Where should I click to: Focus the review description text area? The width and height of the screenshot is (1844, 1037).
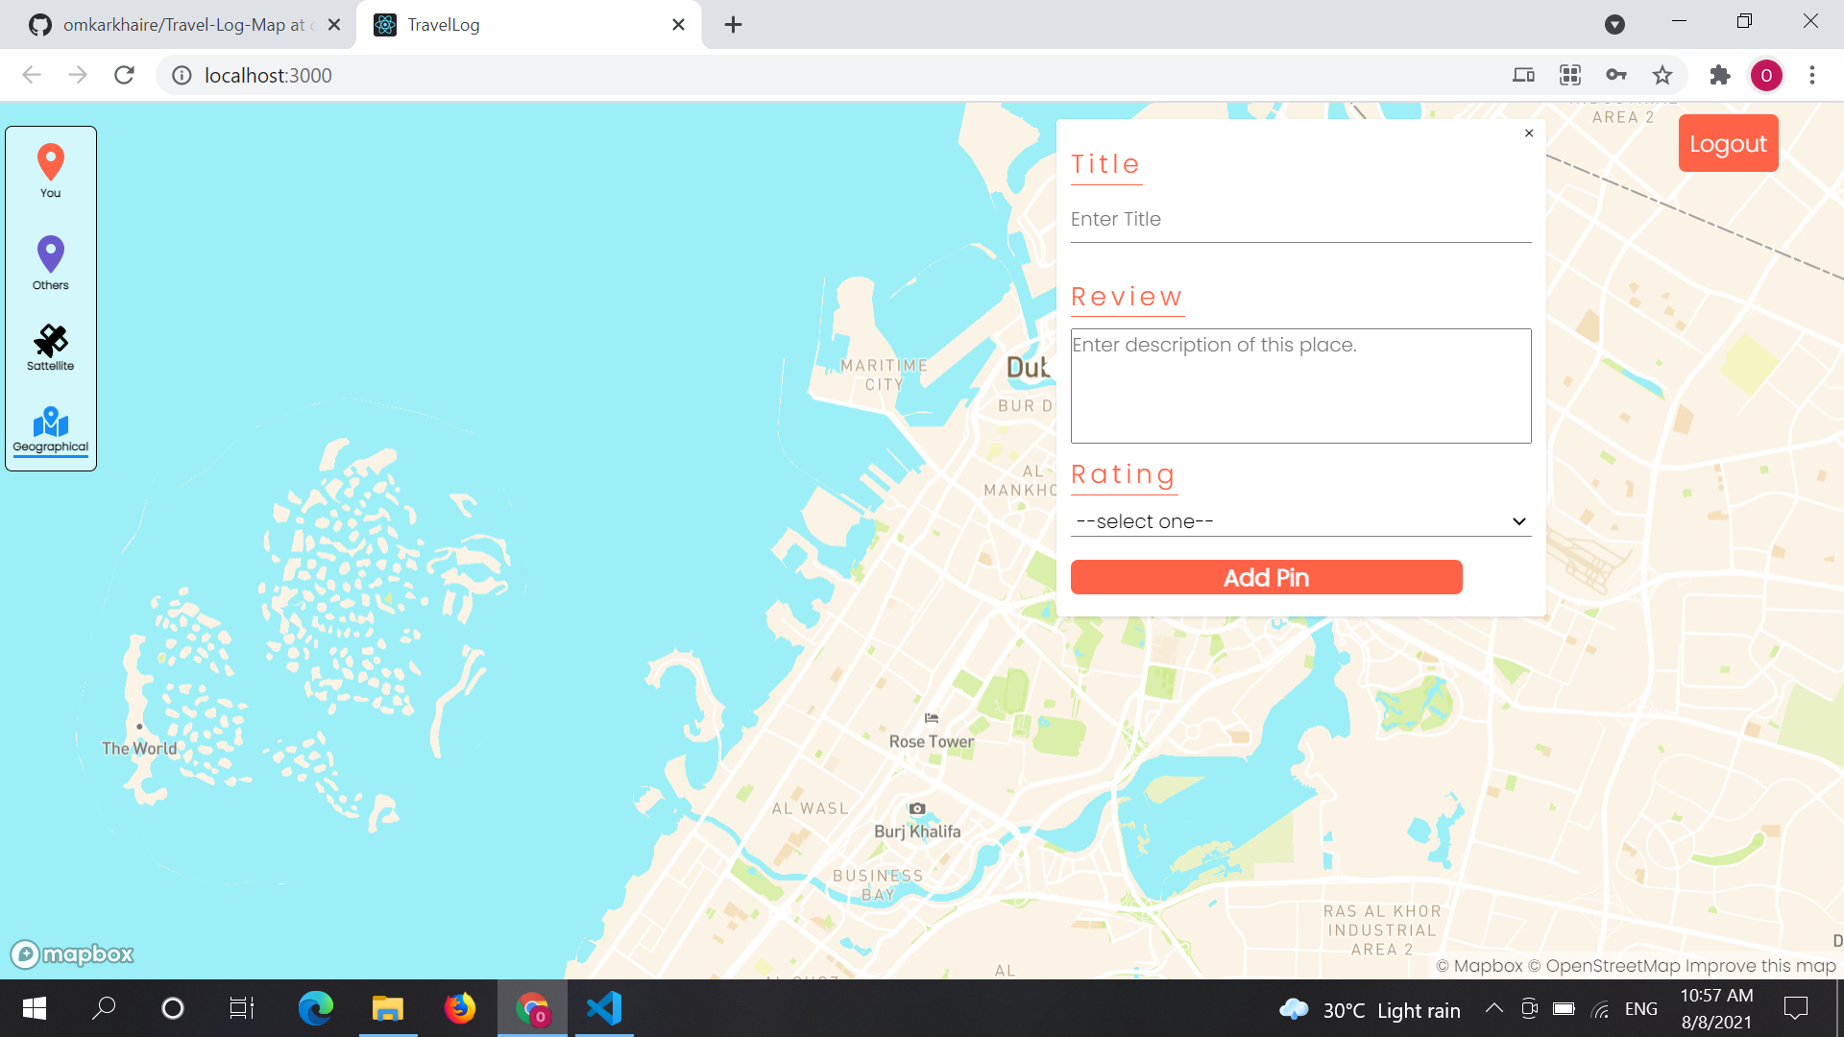pos(1300,386)
